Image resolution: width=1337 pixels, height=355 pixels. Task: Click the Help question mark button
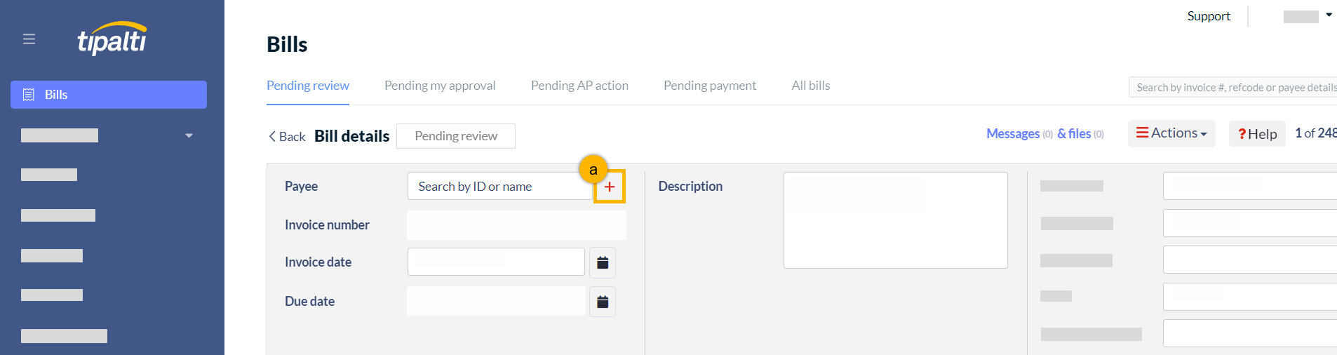tap(1257, 134)
